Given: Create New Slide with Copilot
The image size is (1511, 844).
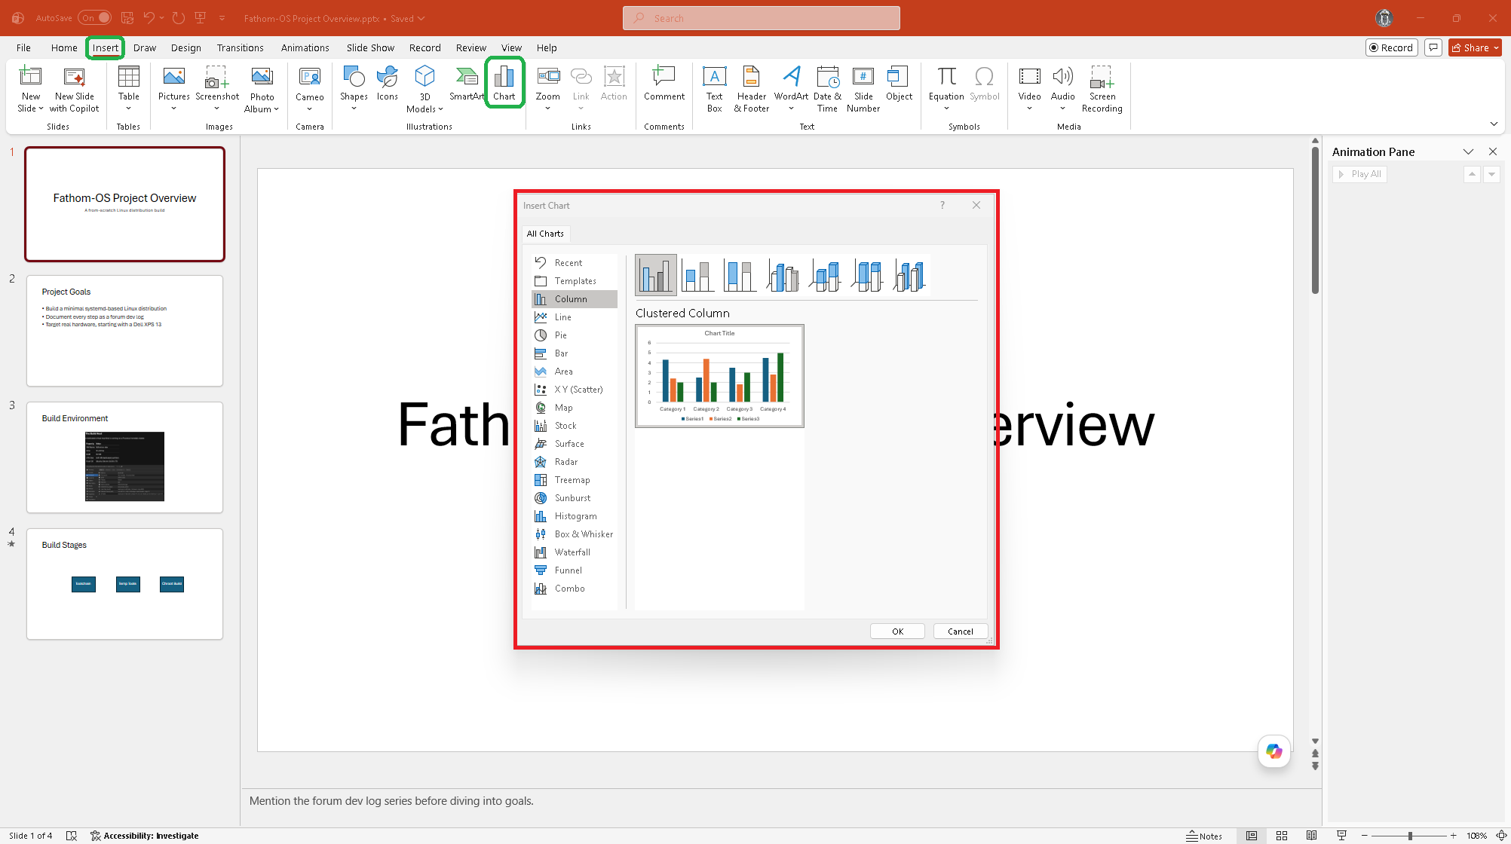Looking at the screenshot, I should point(74,89).
